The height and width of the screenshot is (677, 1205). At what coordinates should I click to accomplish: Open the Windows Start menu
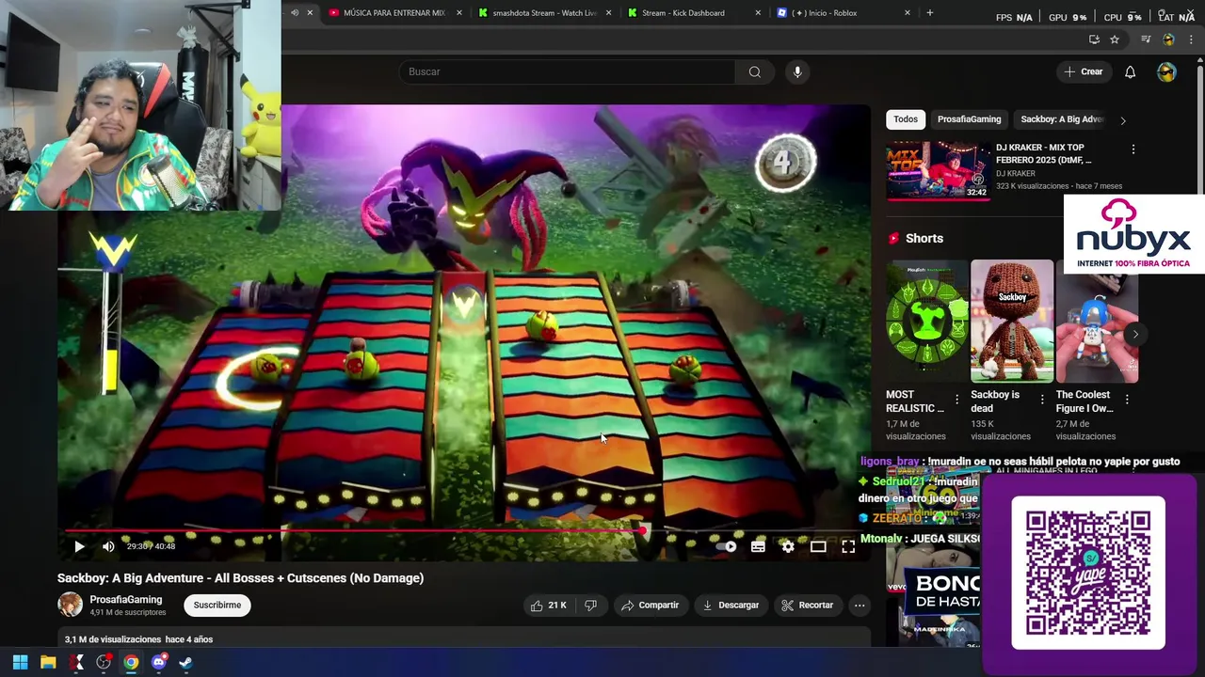coord(20,663)
